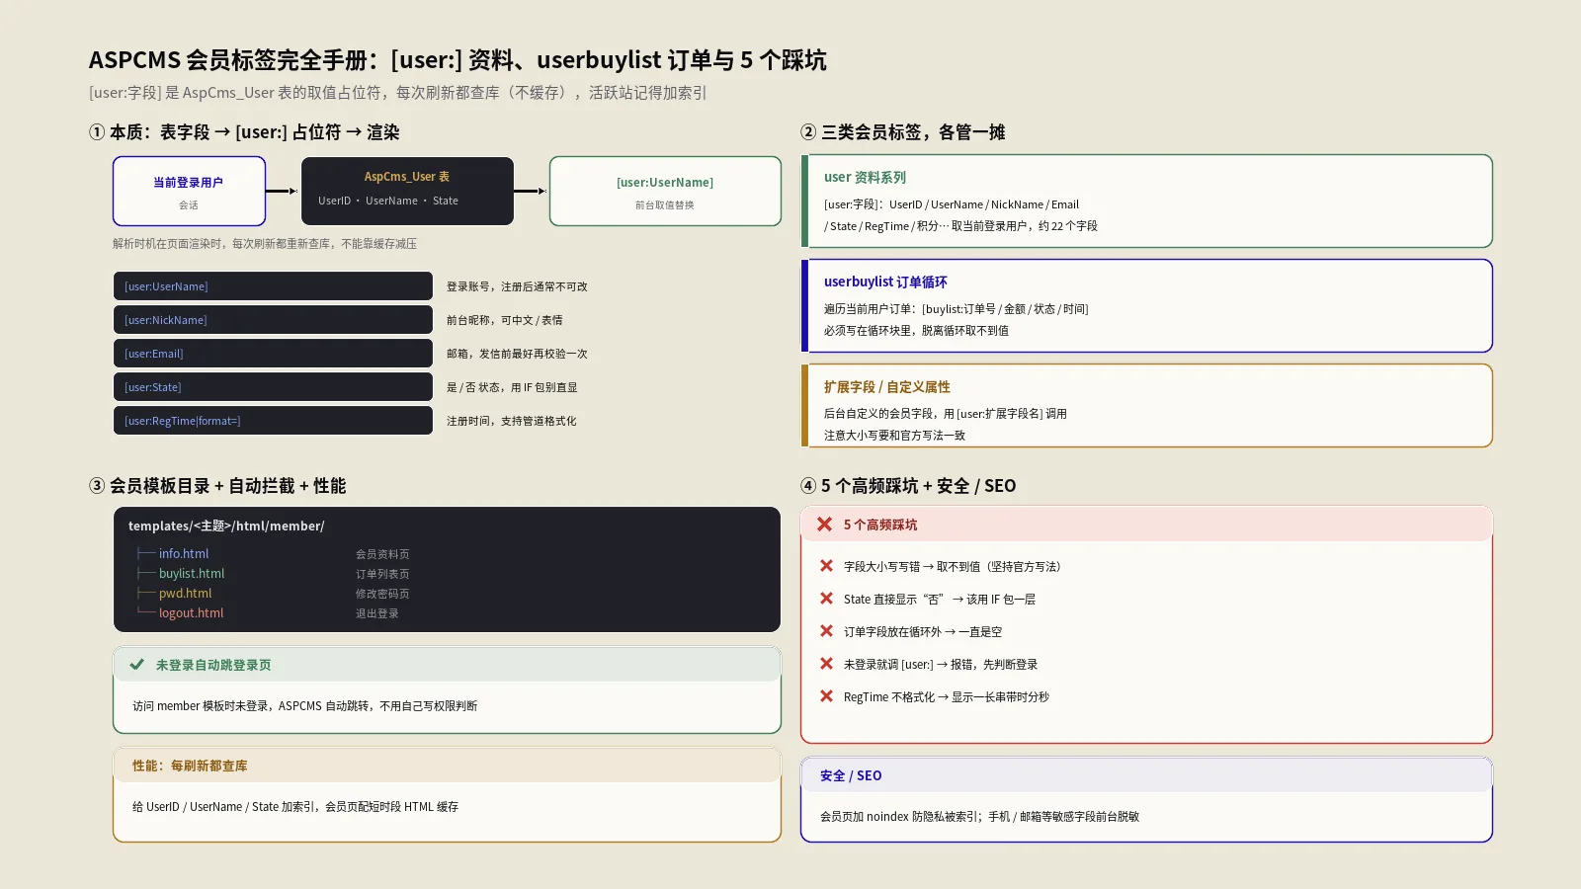Click the line 注意大小写要和官方写法一致
This screenshot has width=1581, height=889.
click(x=894, y=436)
